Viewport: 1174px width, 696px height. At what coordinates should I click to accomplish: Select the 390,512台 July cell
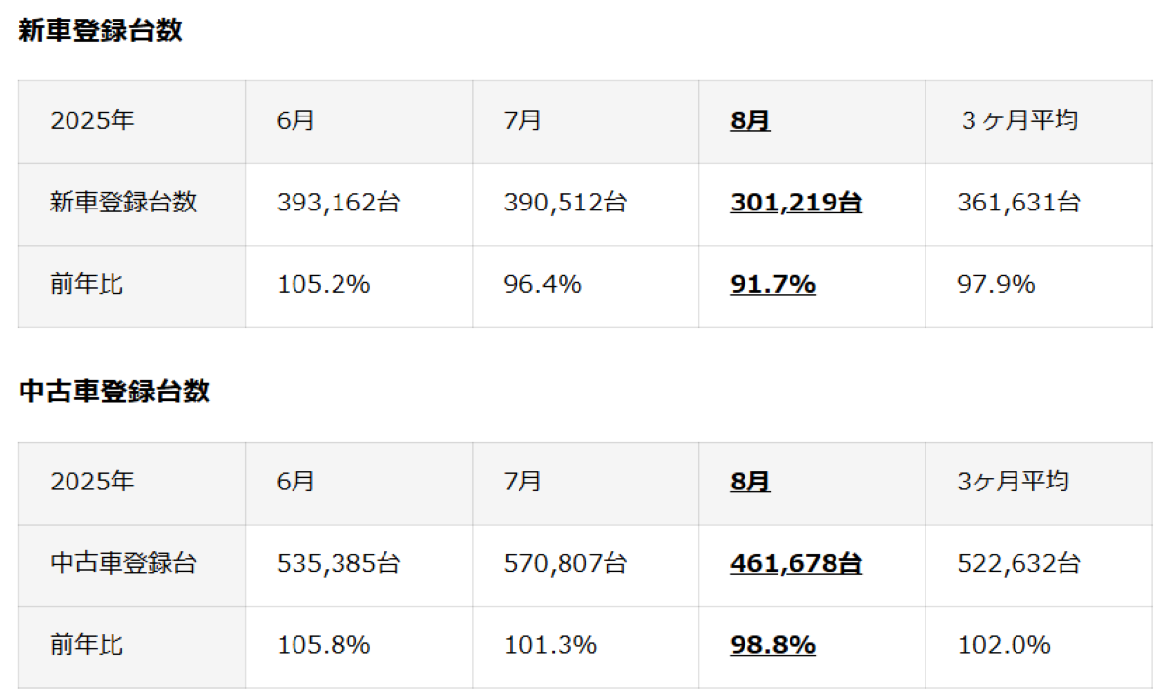click(585, 204)
